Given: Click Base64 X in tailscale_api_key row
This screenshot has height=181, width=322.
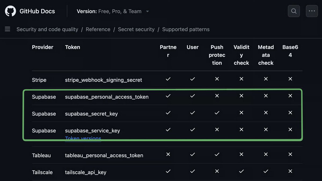Looking at the screenshot, I should pyautogui.click(x=290, y=171).
